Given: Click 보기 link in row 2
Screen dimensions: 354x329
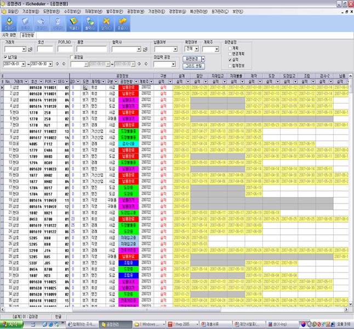Looking at the screenshot, I should 85,94.
